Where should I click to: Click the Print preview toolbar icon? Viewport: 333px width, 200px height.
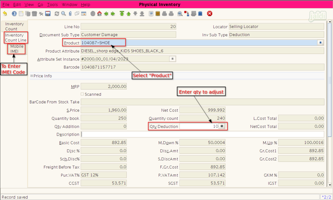tap(164, 14)
